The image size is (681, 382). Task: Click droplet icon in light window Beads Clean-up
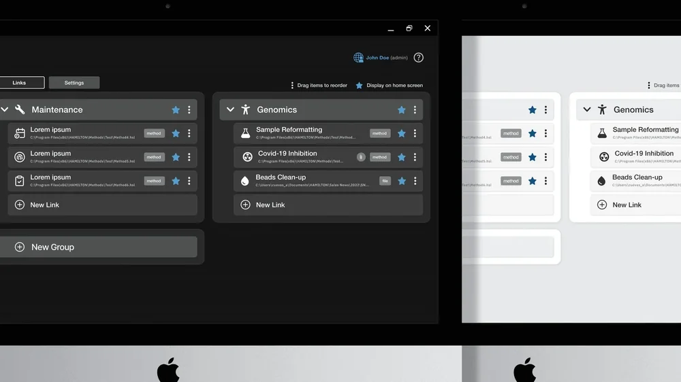(601, 181)
